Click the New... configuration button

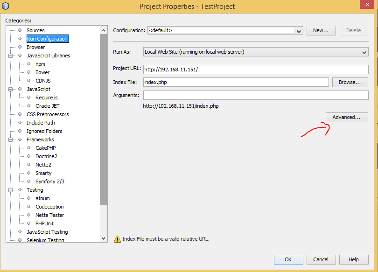[x=321, y=31]
